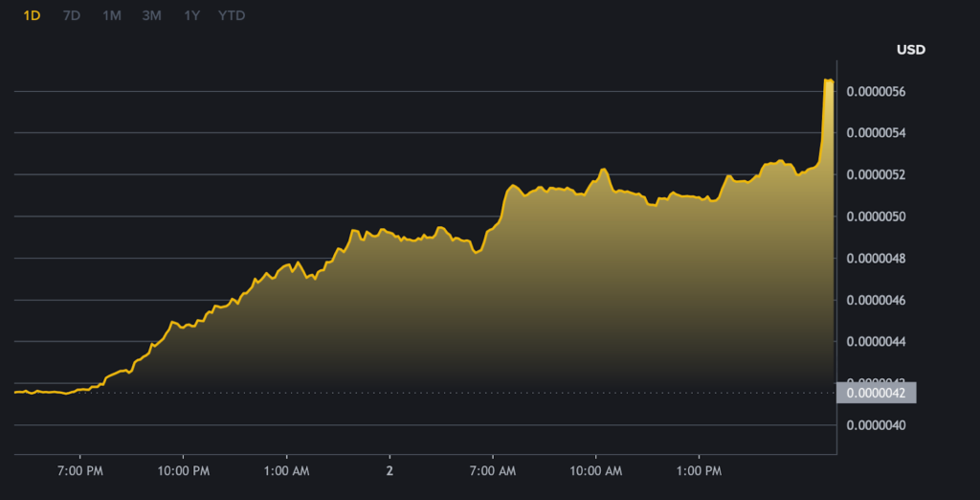Click the 1:00 PM time axis label

click(x=699, y=471)
